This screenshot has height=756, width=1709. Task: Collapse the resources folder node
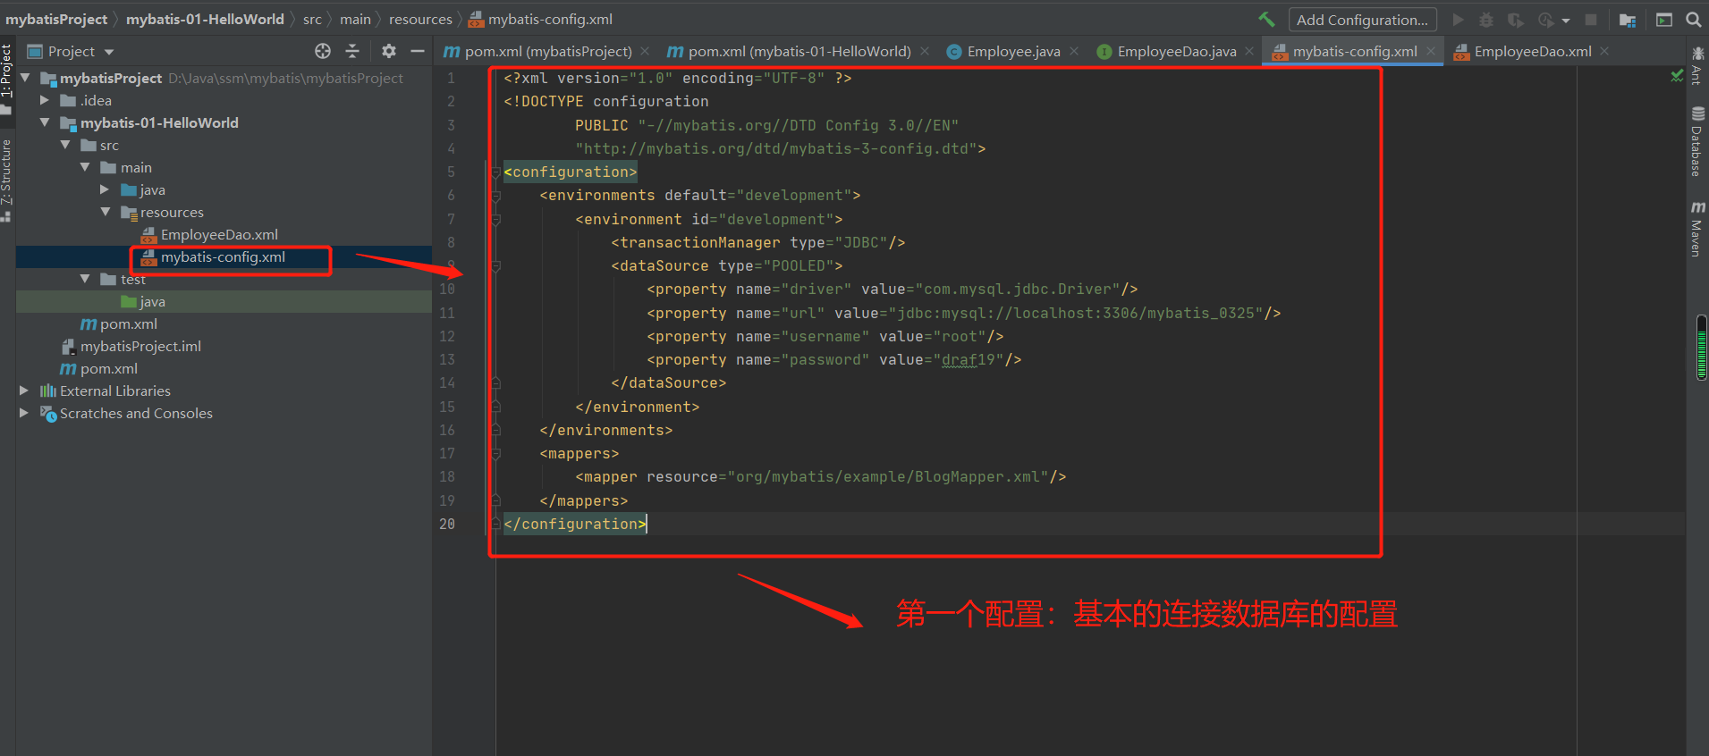pos(105,212)
